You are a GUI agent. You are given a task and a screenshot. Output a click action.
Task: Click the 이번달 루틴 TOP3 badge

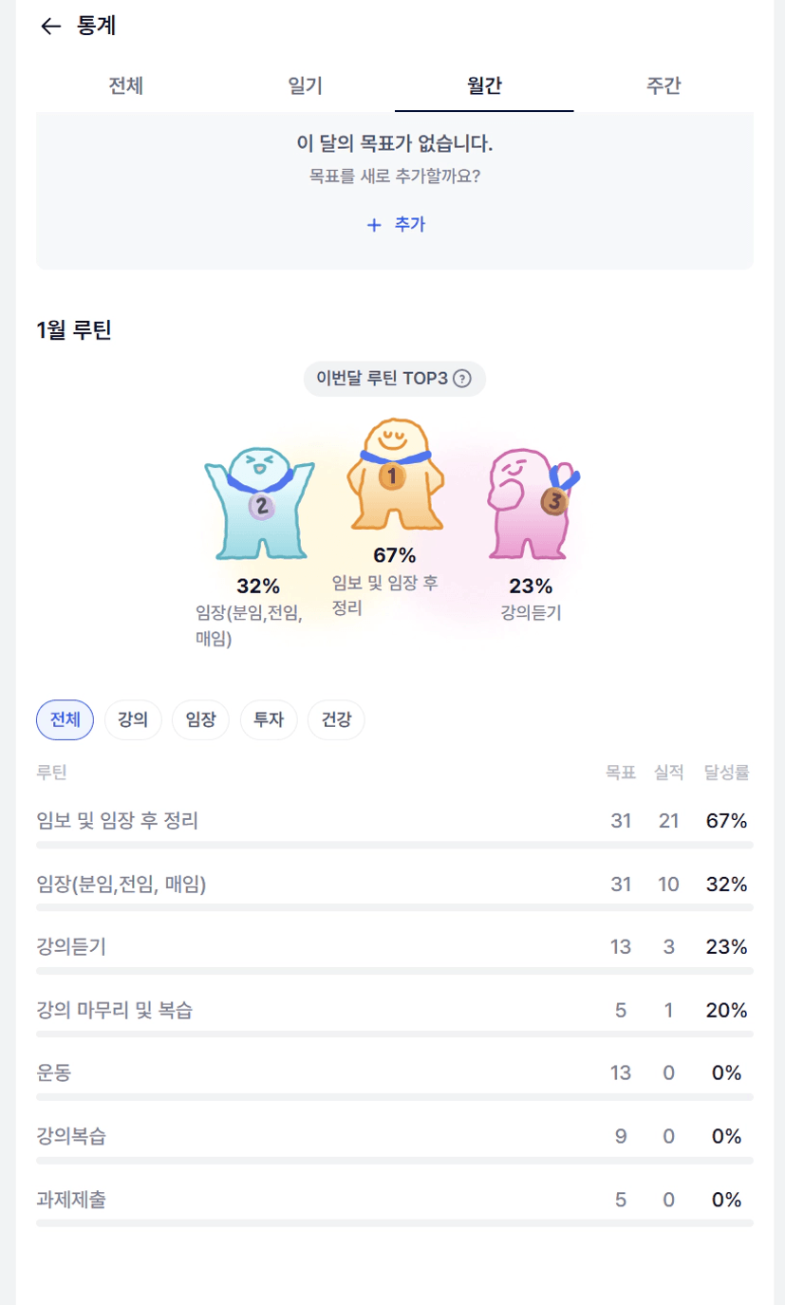point(383,379)
